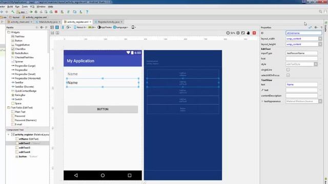Close the activity_register.xml tab
The height and width of the screenshot is (184, 328).
90,22
